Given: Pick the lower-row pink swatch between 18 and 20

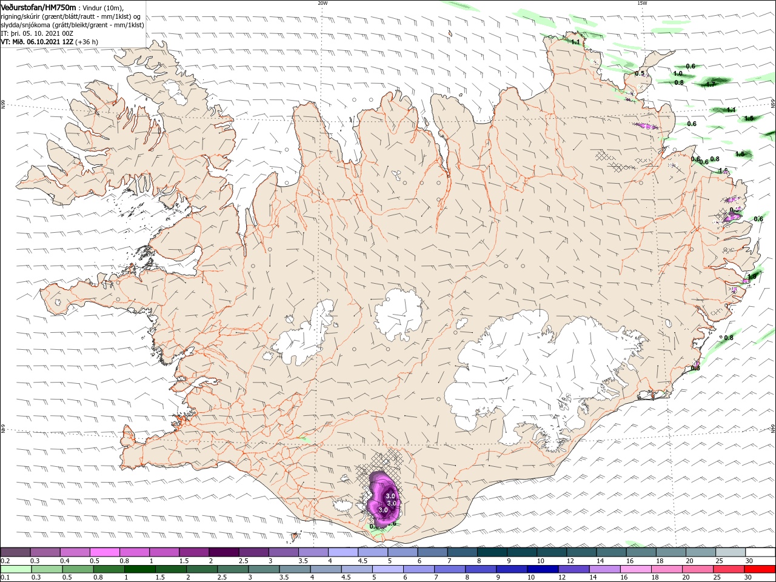Looking at the screenshot, I should click(x=666, y=569).
